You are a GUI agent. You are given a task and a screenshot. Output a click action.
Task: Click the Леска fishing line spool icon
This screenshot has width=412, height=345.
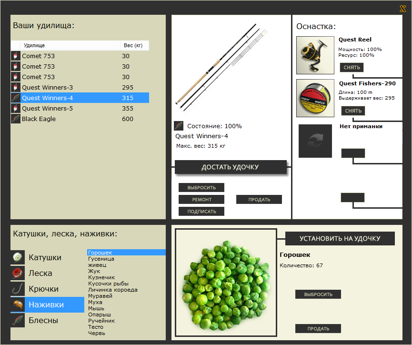coord(18,273)
